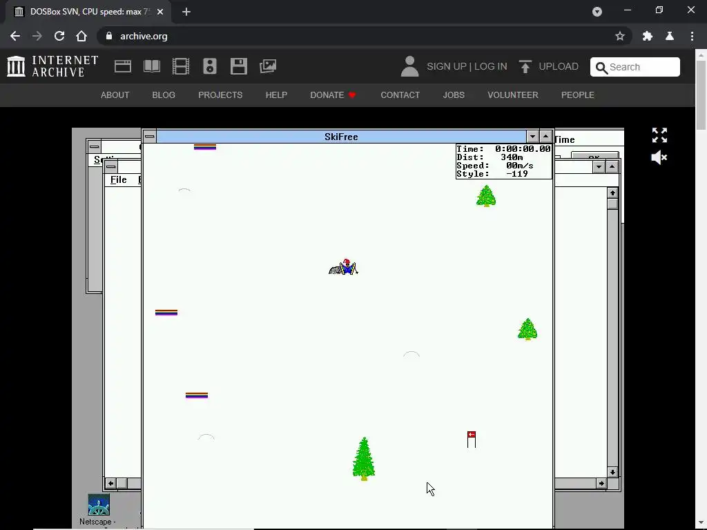This screenshot has height=530, width=707.
Task: Minimize SkiFree with the down arrow
Action: [532, 137]
